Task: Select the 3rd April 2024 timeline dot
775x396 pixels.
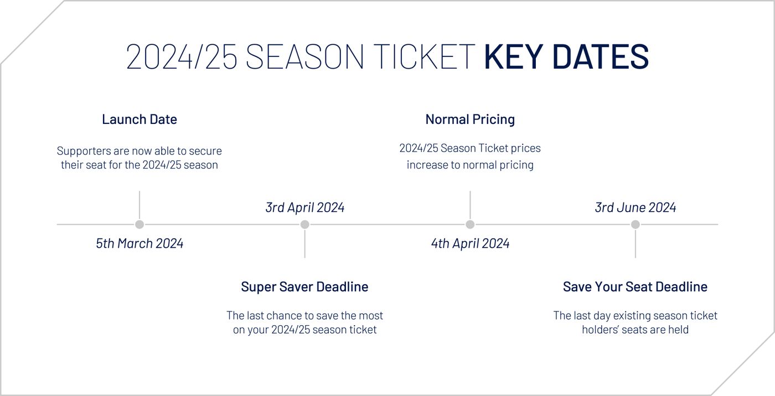Action: tap(304, 225)
